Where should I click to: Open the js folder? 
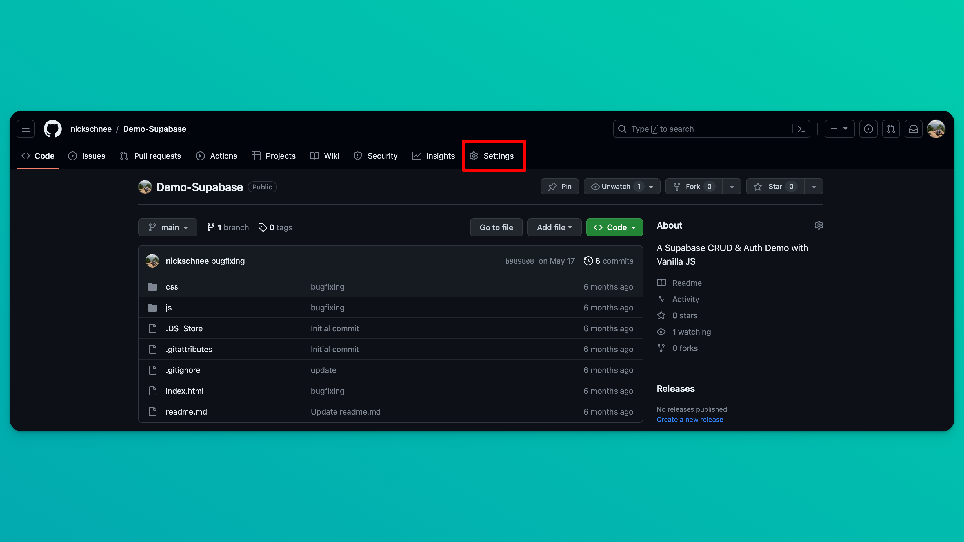tap(169, 308)
